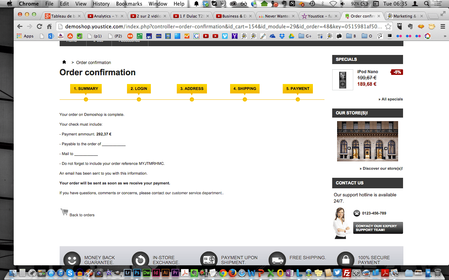Screen dimensions: 449x280
Task: Open Skype from the Dock
Action: (70, 273)
